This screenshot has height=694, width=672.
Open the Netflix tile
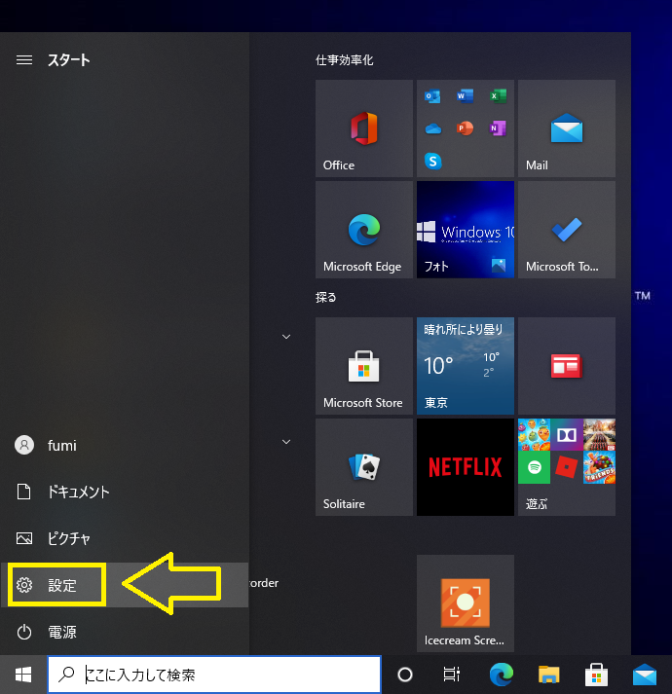(x=466, y=467)
